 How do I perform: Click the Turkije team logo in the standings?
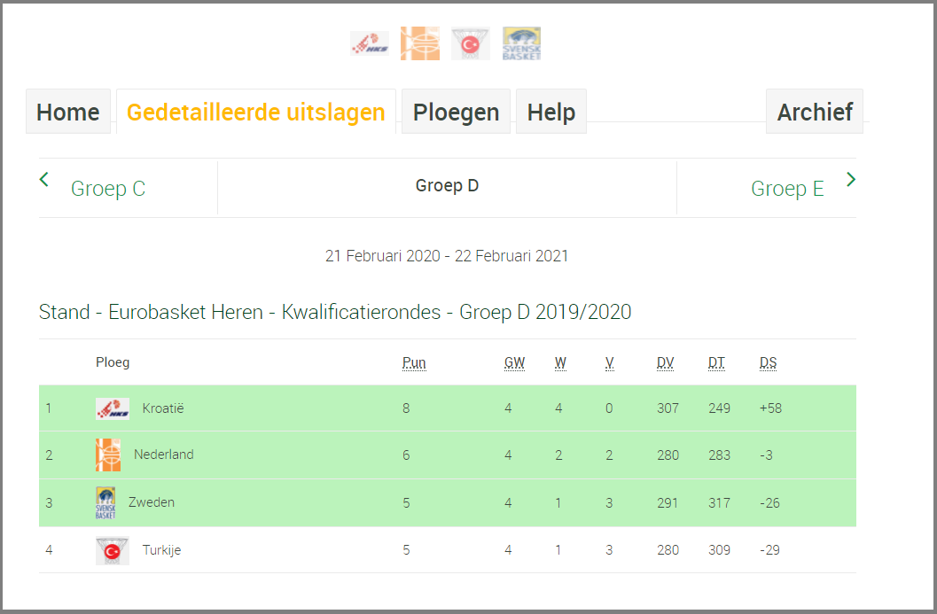tap(113, 551)
